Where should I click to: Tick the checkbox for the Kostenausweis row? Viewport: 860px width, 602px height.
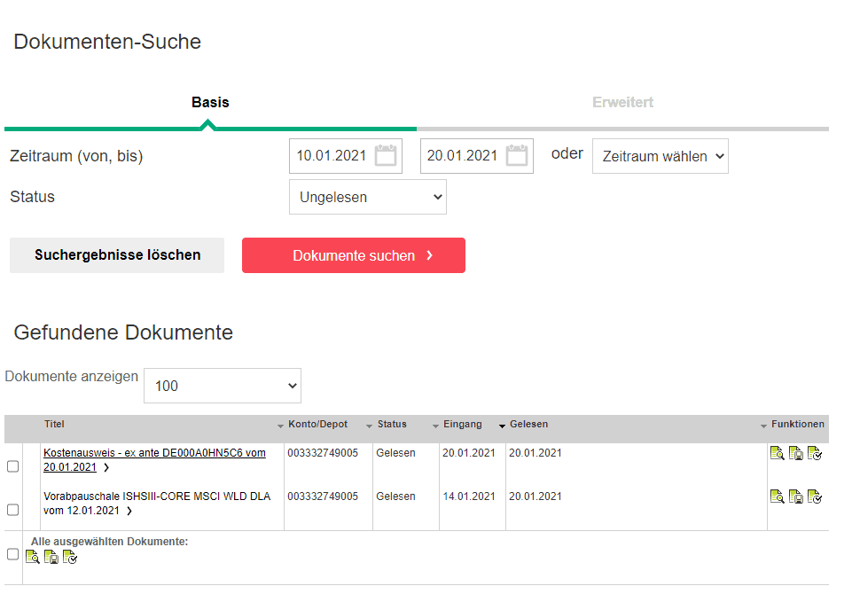click(13, 466)
